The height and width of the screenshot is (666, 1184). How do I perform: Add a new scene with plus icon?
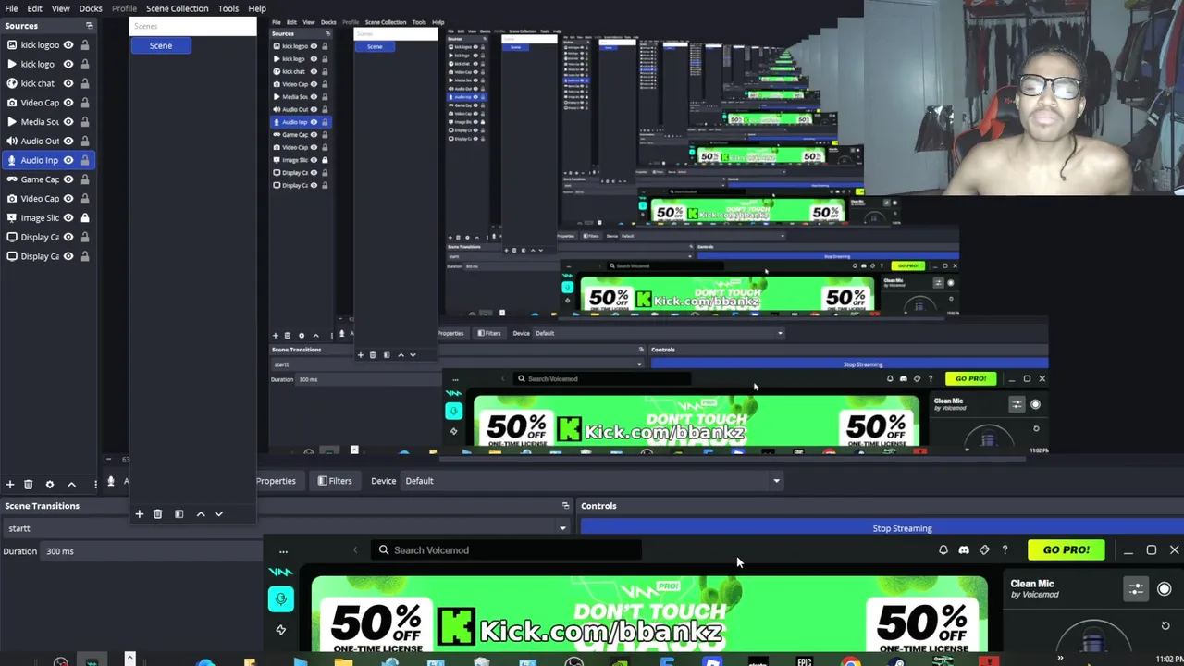click(x=139, y=513)
